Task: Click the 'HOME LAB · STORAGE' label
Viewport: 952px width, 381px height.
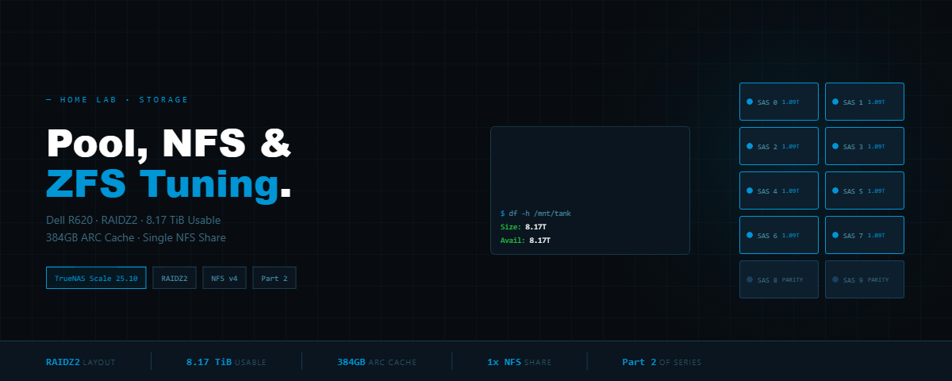Action: [x=117, y=100]
